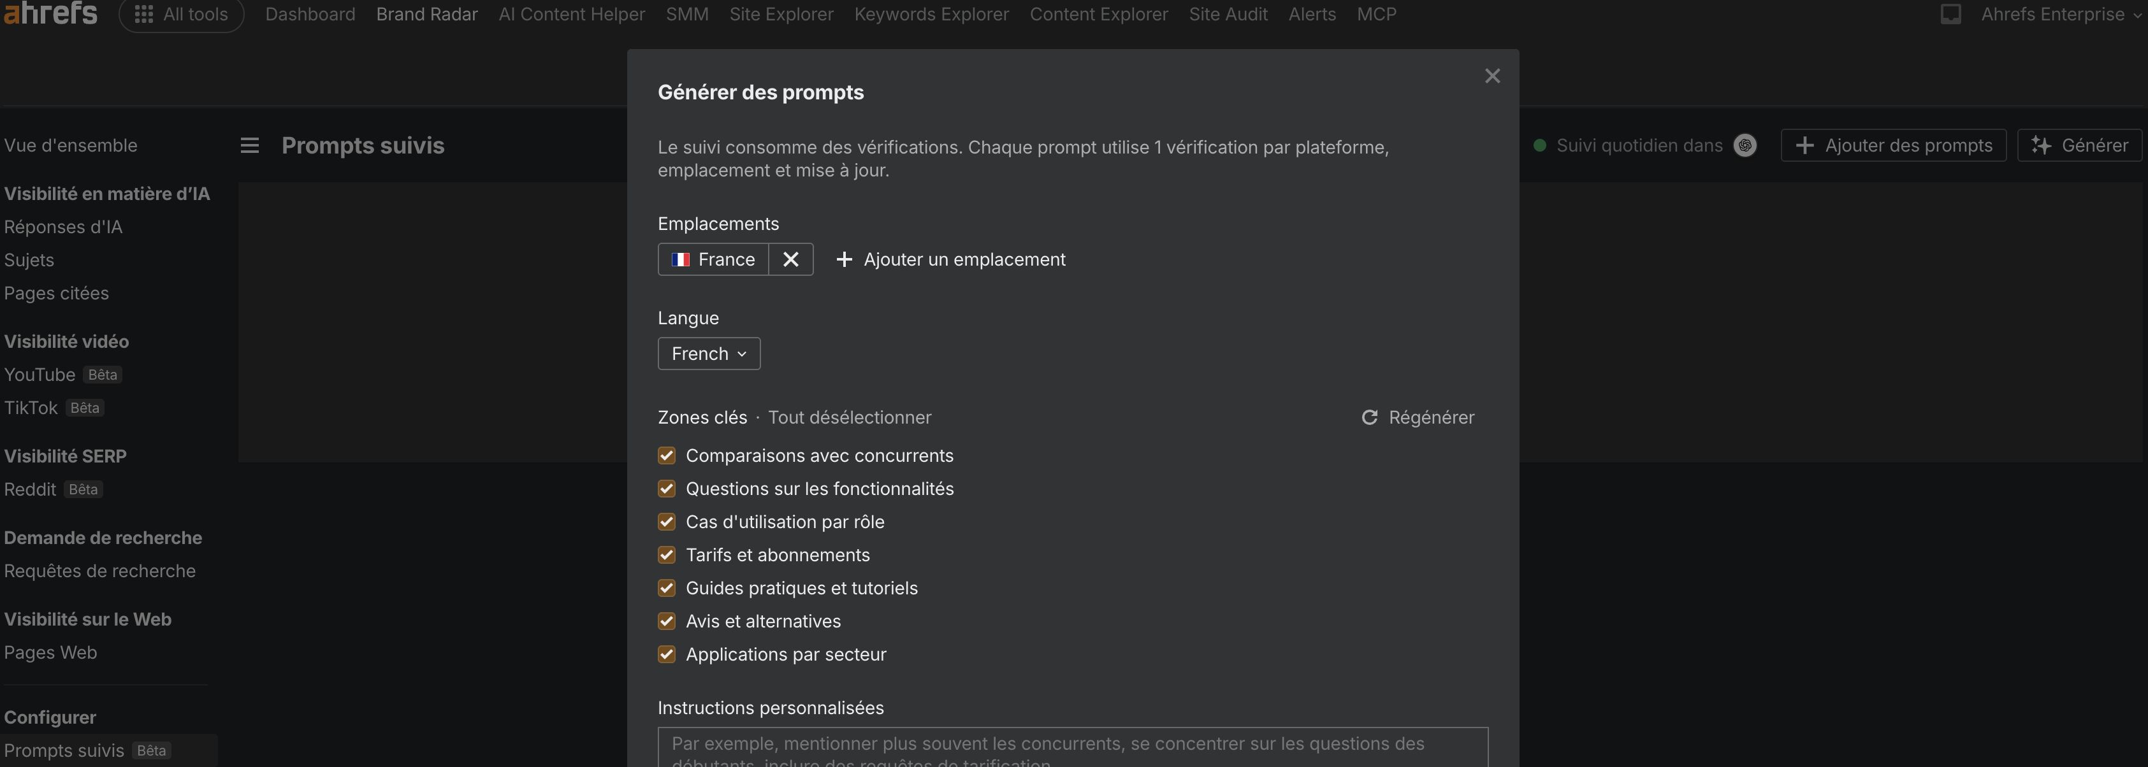Click Tout désélectionner link
2148x767 pixels.
850,417
